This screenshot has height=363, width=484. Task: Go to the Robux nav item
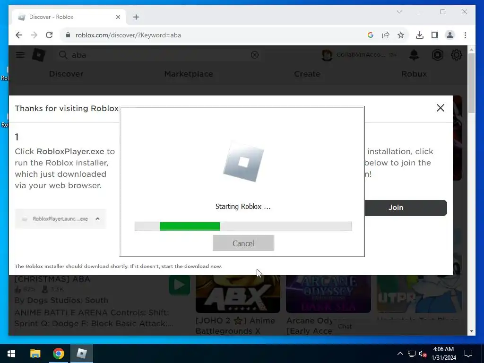click(414, 74)
